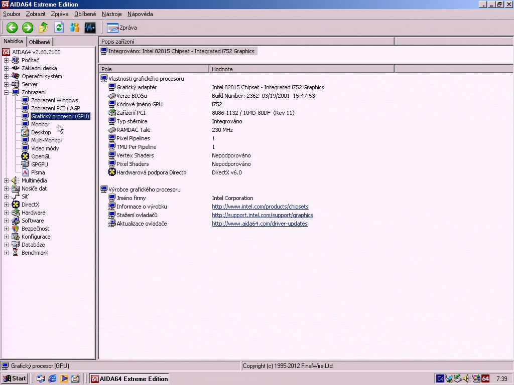514x385 pixels.
Task: Click the Bezpečnost shield icon
Action: point(16,229)
